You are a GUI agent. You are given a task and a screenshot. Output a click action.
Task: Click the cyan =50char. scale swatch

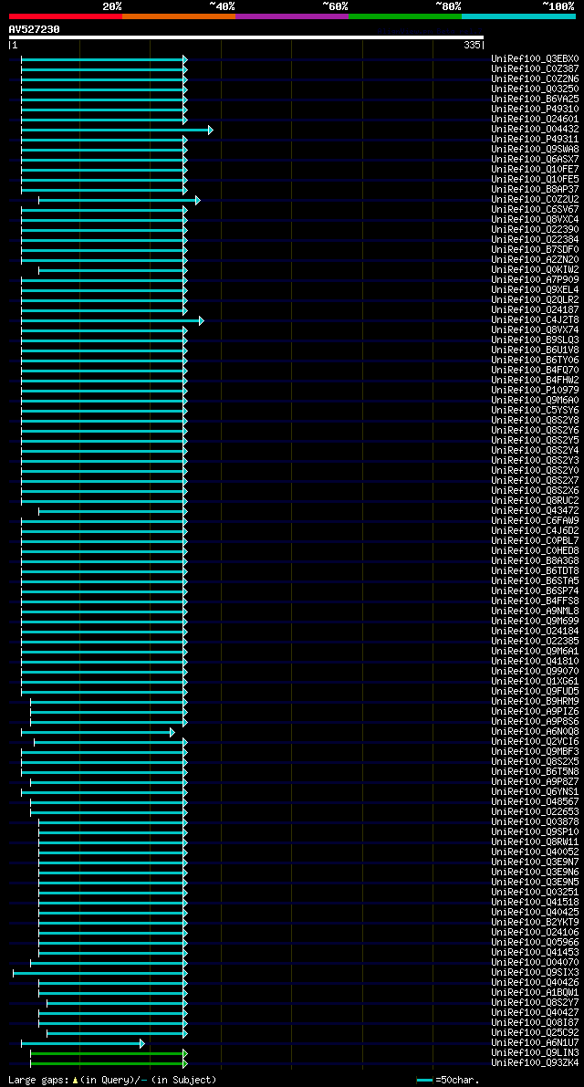(424, 1080)
